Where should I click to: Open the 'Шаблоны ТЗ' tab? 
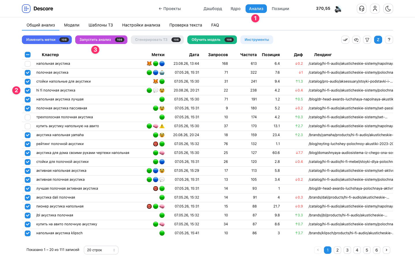point(101,25)
